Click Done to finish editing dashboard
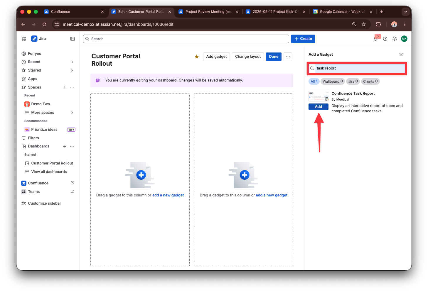The image size is (428, 292). 274,57
